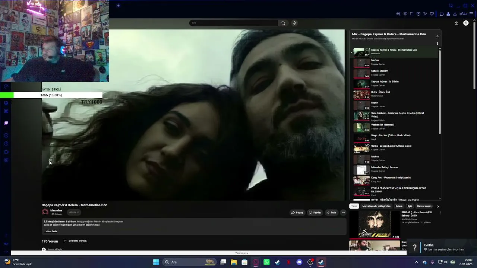Show hidden system tray icons

(x=417, y=262)
